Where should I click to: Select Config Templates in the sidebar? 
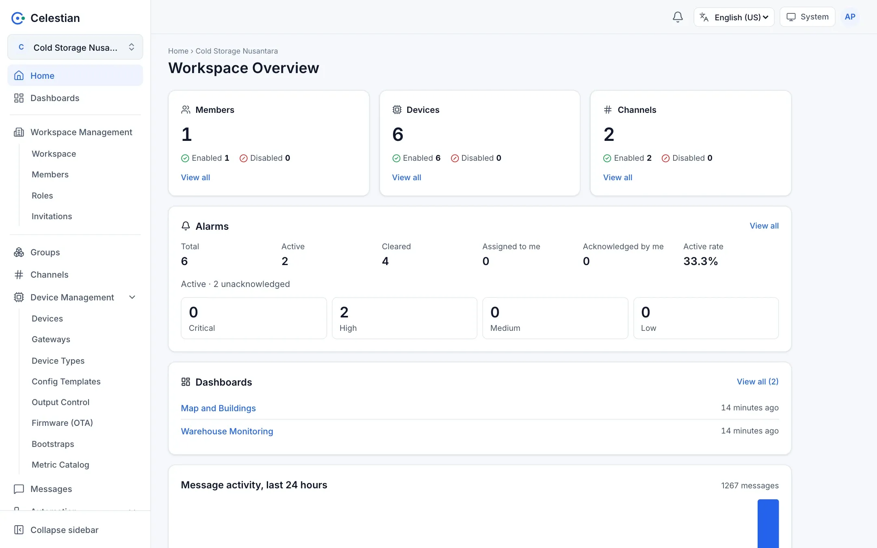pyautogui.click(x=66, y=382)
